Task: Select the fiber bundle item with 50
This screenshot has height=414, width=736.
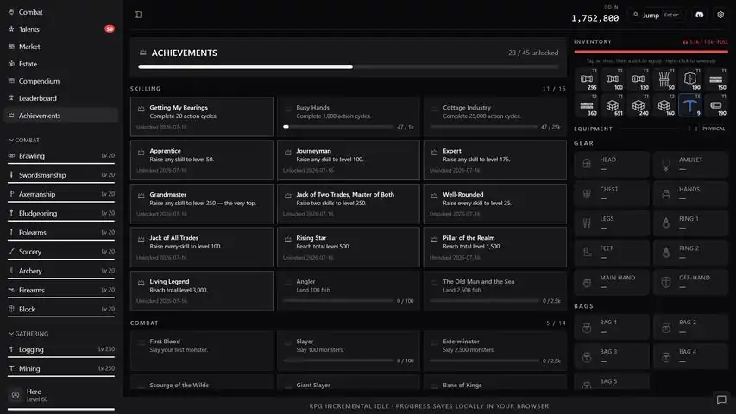Action: pyautogui.click(x=664, y=79)
